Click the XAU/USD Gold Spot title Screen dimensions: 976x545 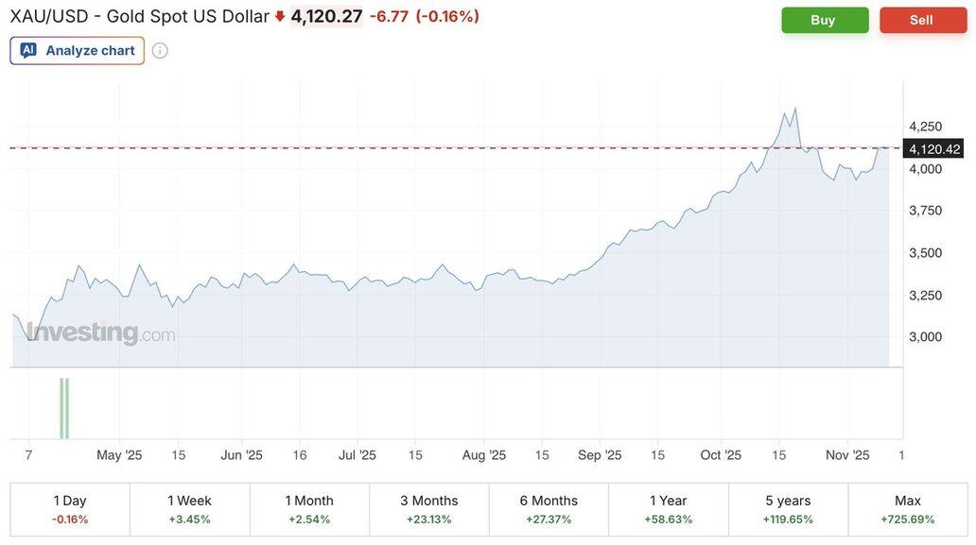coord(139,16)
